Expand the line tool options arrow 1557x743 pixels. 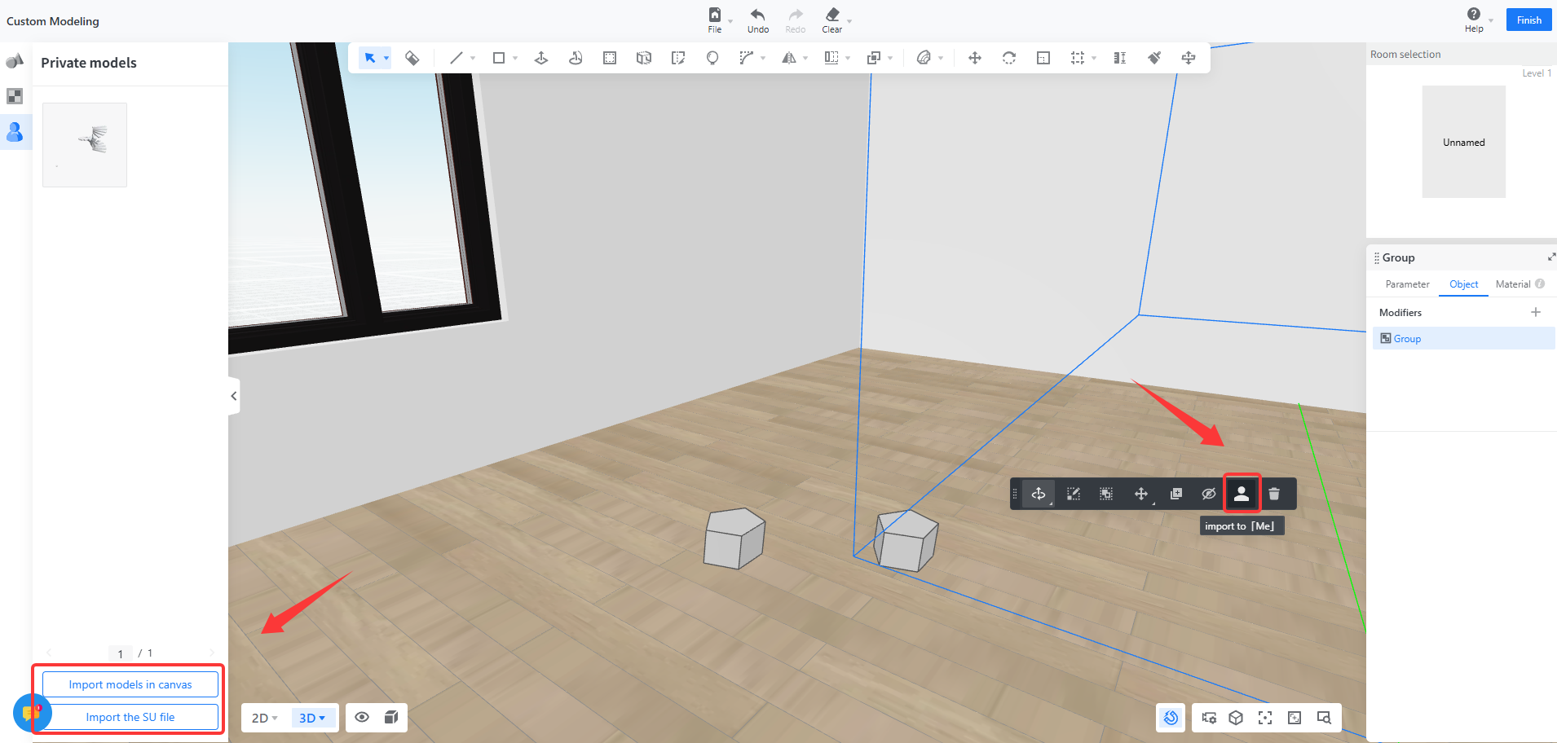(473, 58)
